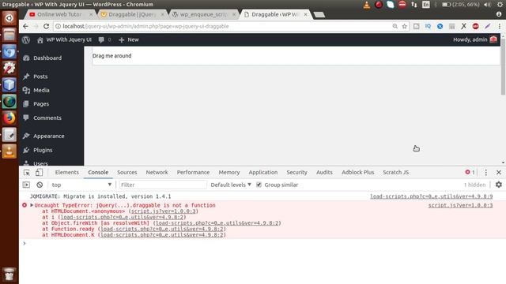Image resolution: width=506 pixels, height=284 pixels.
Task: Switch to the Draggable jQuery browser tab
Action: (132, 14)
